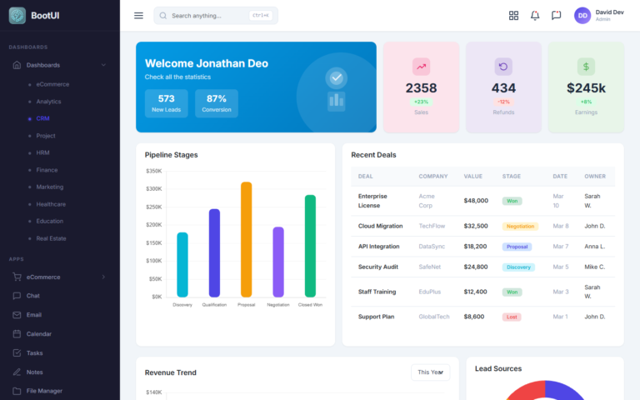Viewport: 640px width, 400px height.
Task: Open the Project dashboard
Action: [46, 136]
